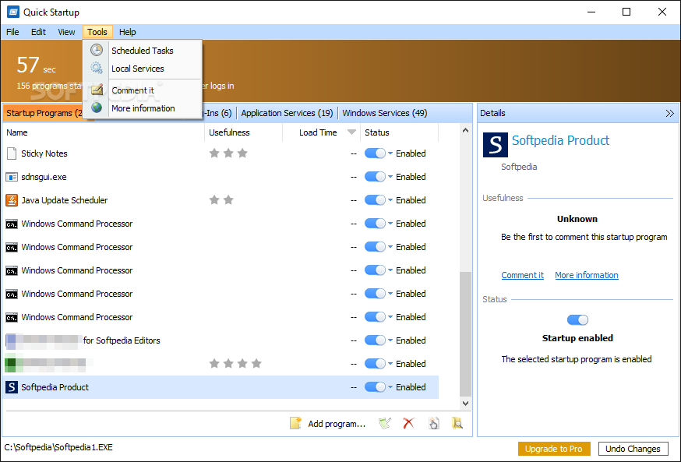Disable Java Update Scheduler startup switch
Screen dimensions: 681x462
pyautogui.click(x=375, y=200)
